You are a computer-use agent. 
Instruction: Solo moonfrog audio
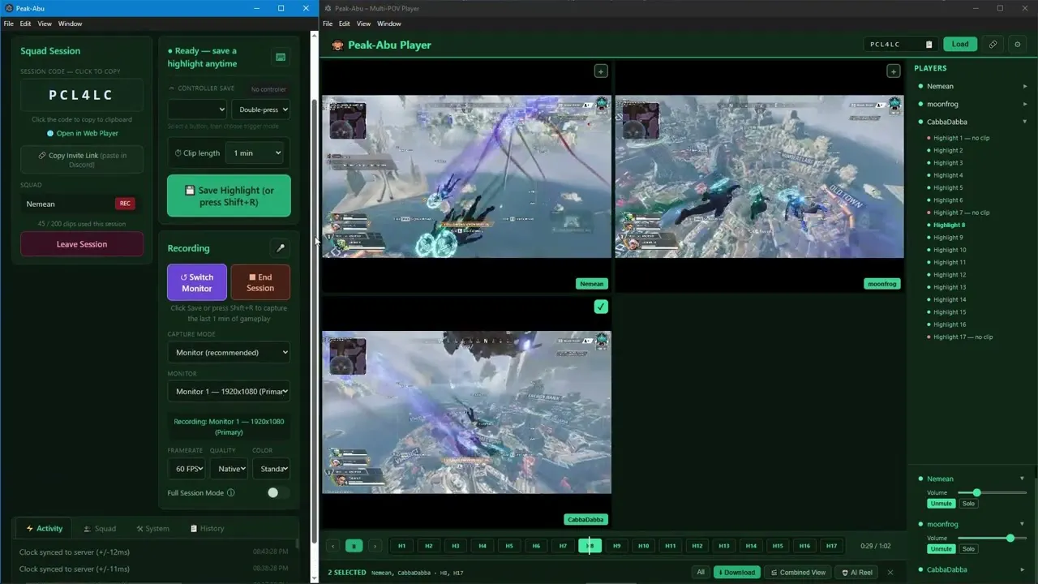(x=968, y=549)
